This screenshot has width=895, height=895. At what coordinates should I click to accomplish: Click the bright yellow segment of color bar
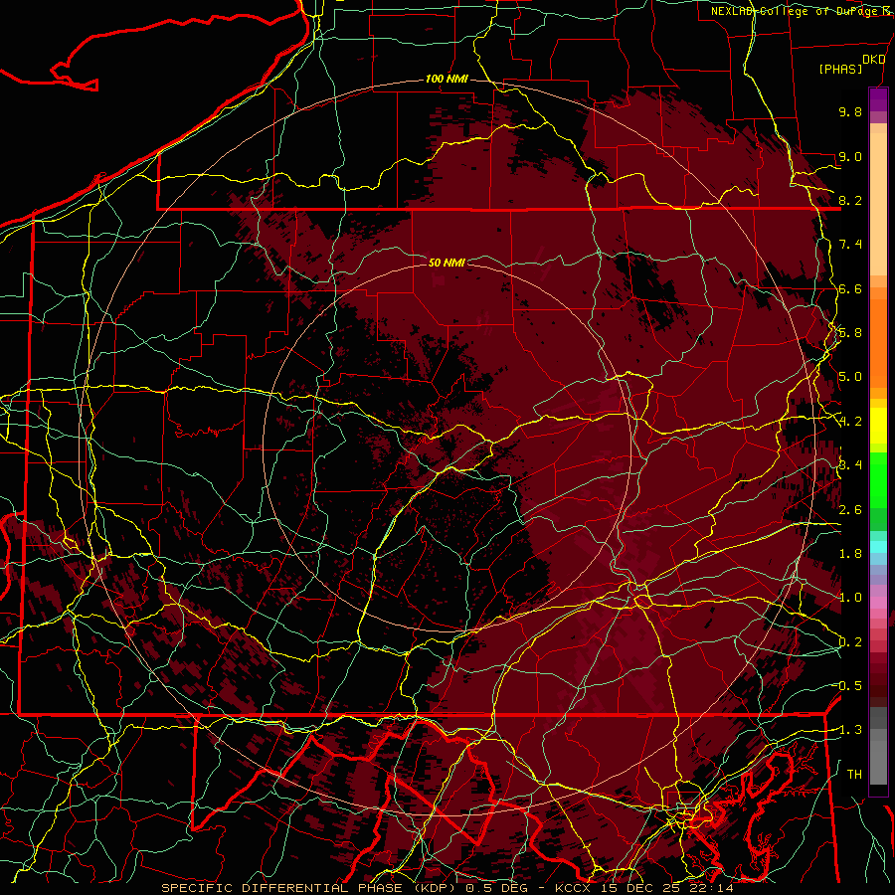pos(878,426)
